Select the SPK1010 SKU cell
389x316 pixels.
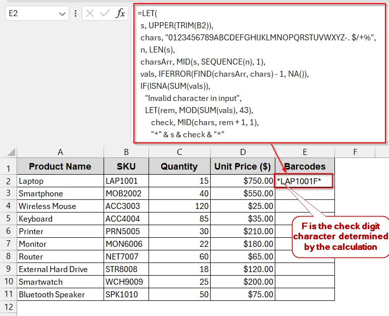pyautogui.click(x=126, y=294)
